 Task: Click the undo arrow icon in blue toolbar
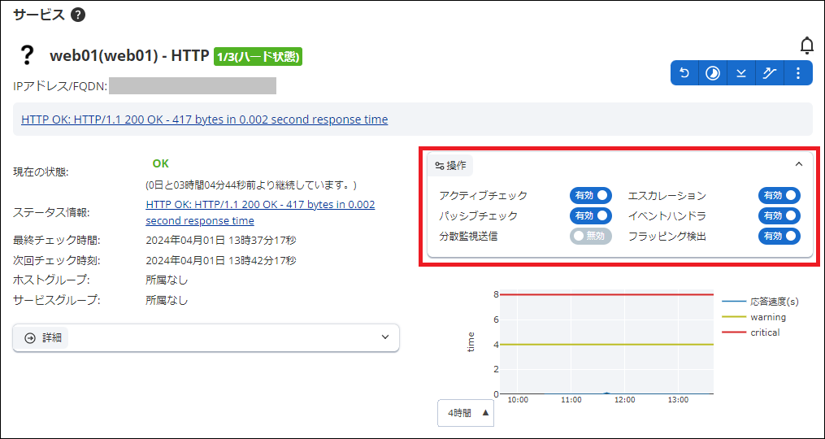(x=684, y=73)
